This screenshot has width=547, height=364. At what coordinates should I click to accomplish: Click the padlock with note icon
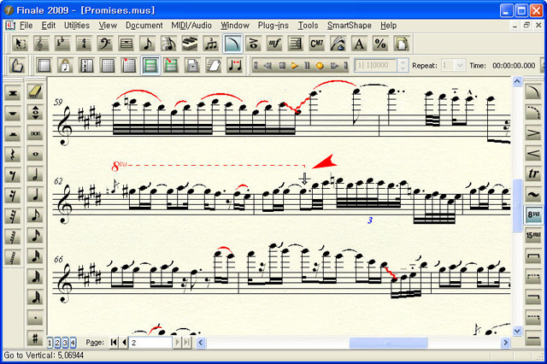[65, 65]
